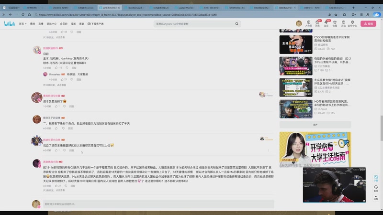Open the 赛事 navigation item
The image size is (383, 215).
click(x=81, y=24)
